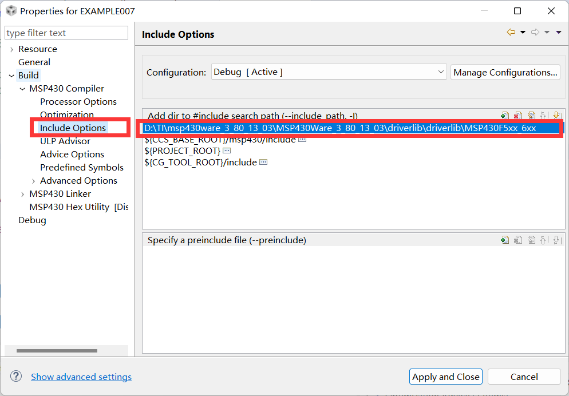Screen dimensions: 569x396
Task: Click the ellipsis after ${PROJECT_ROOT}
Action: click(x=227, y=151)
